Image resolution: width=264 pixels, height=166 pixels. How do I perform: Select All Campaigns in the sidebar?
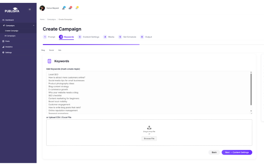pos(10,36)
